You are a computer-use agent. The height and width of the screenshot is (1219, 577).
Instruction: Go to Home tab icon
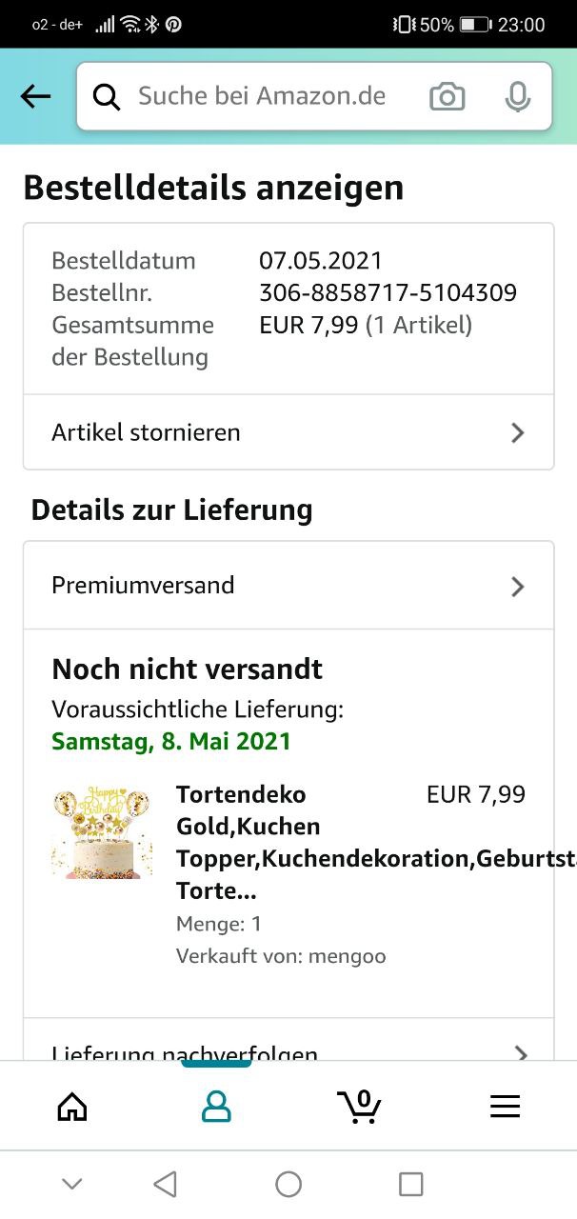72,1106
